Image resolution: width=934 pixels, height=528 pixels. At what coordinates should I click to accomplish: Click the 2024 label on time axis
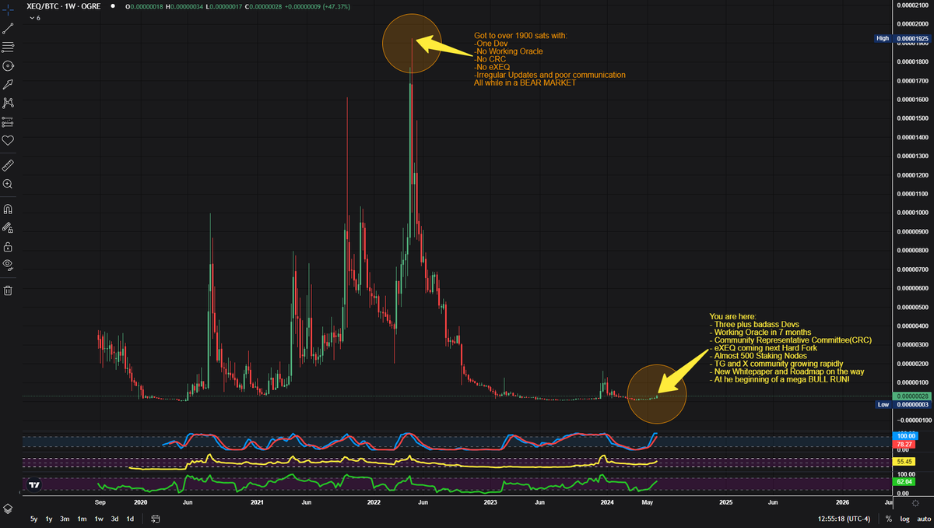pyautogui.click(x=607, y=503)
